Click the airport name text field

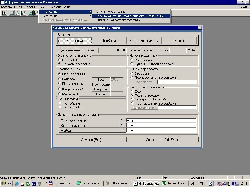(x=177, y=82)
